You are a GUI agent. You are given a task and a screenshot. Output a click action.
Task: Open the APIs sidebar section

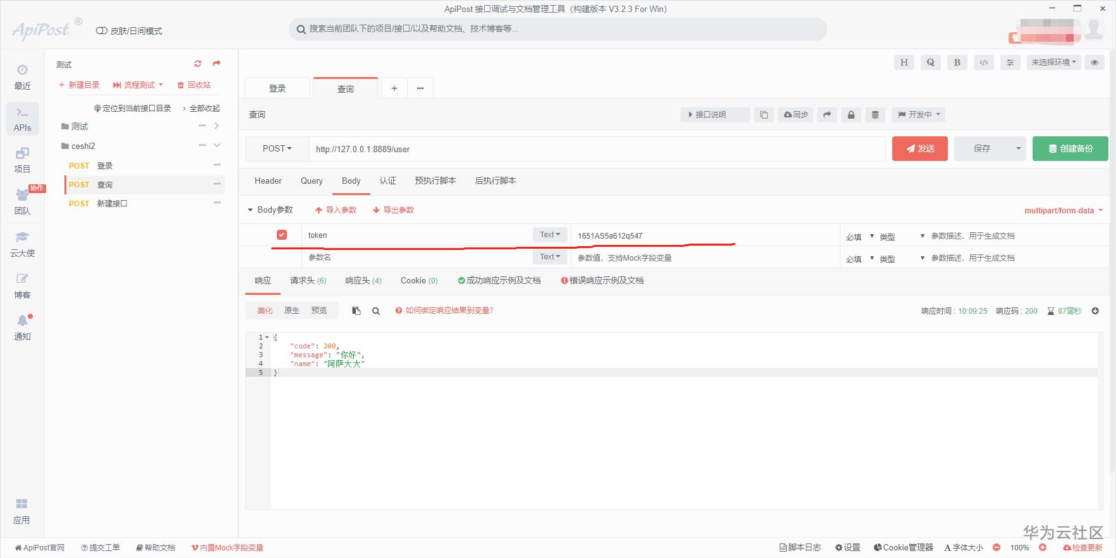click(22, 119)
